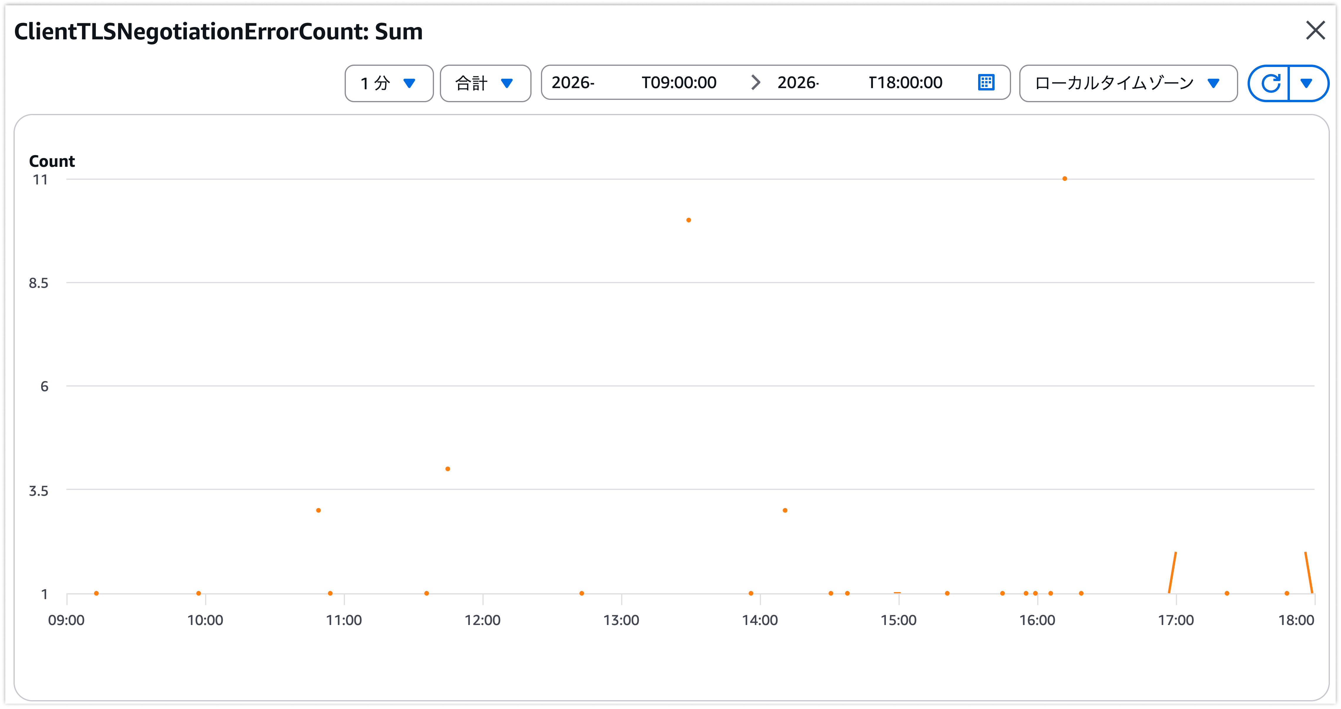Expand the refresh options arrow
1341x709 pixels.
(x=1307, y=83)
